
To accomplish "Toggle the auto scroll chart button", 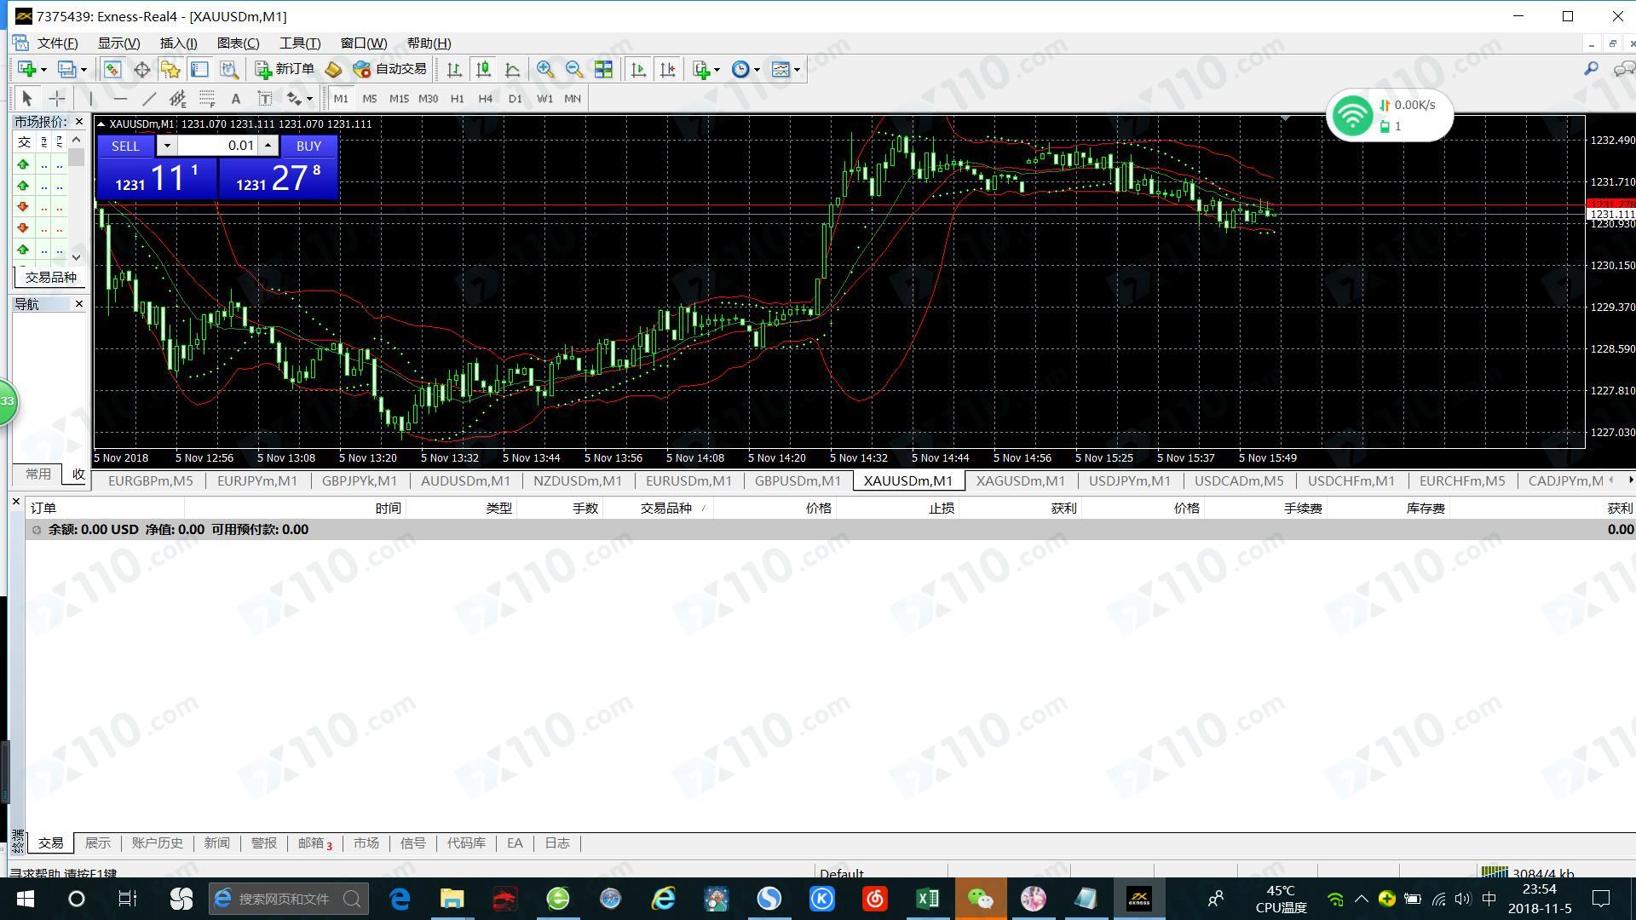I will point(638,70).
